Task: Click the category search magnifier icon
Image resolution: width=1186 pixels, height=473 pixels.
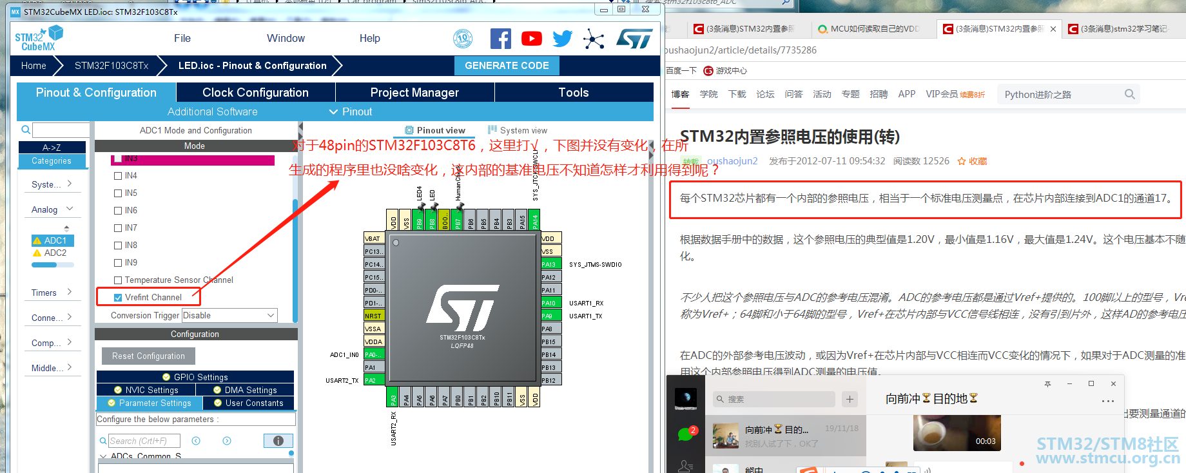Action: tap(26, 130)
